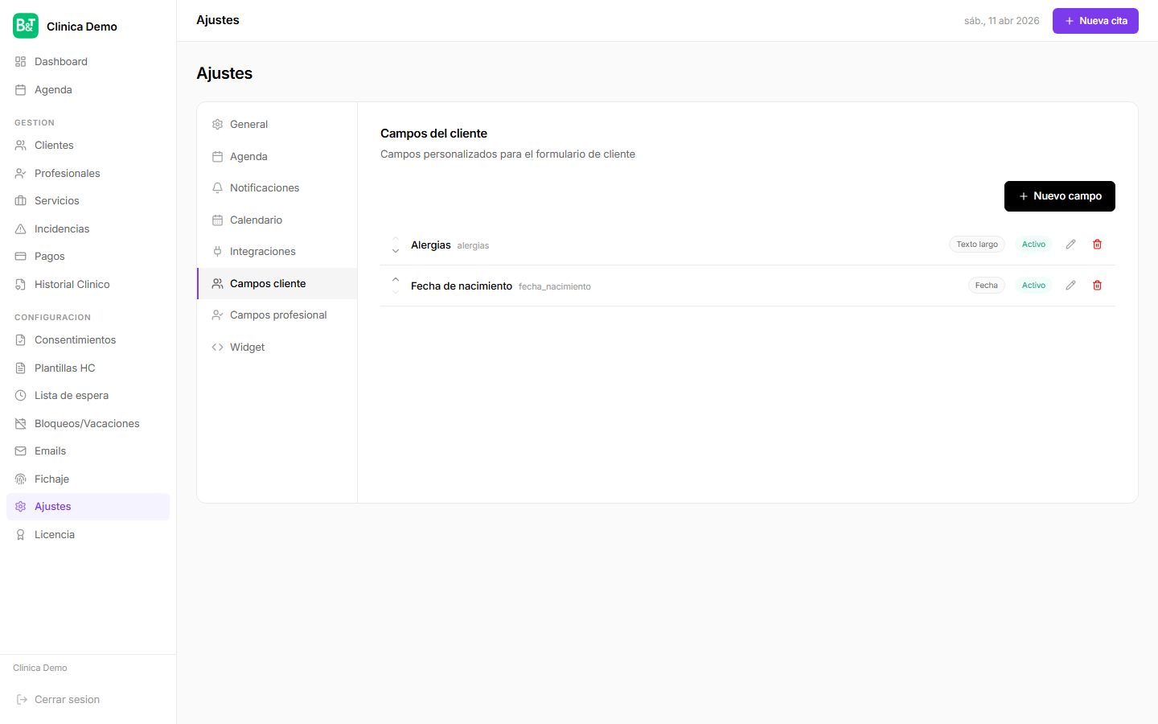This screenshot has width=1158, height=724.
Task: Click the fingerprint icon beside Fichaje
Action: coord(21,479)
